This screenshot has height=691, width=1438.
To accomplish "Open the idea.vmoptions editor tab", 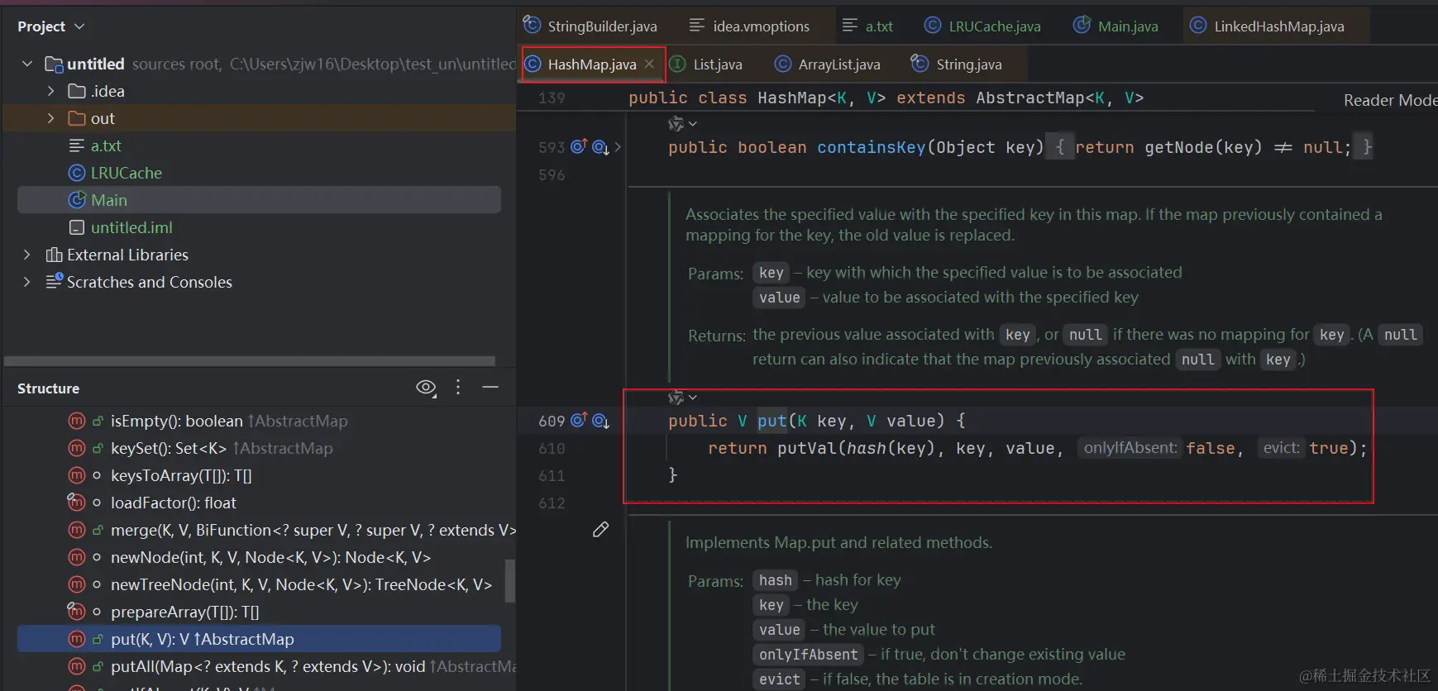I will (x=750, y=26).
